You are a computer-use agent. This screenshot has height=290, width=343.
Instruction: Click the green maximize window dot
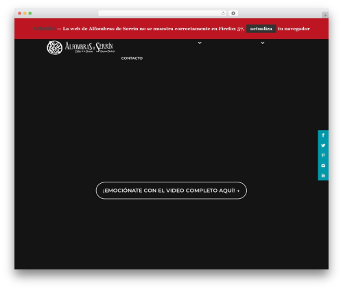[x=30, y=14]
